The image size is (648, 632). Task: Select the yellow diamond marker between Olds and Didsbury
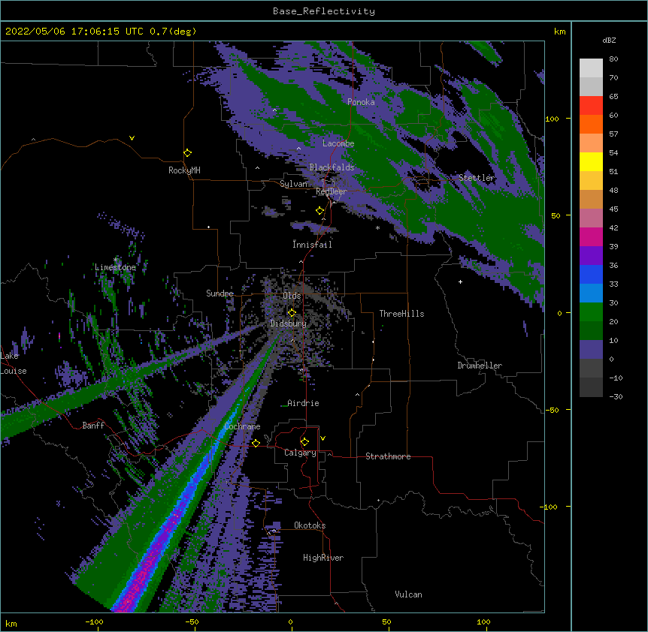292,312
